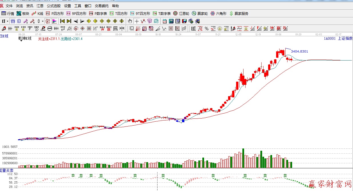
Task: Expand the 日 period dropdown arrow
Action: 7,21
